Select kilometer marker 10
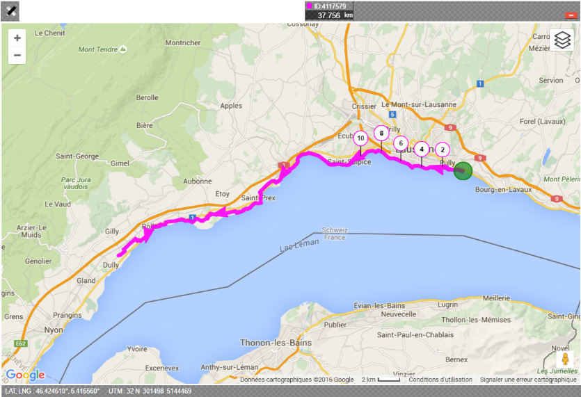Viewport: 581px width, 397px height. pos(360,138)
